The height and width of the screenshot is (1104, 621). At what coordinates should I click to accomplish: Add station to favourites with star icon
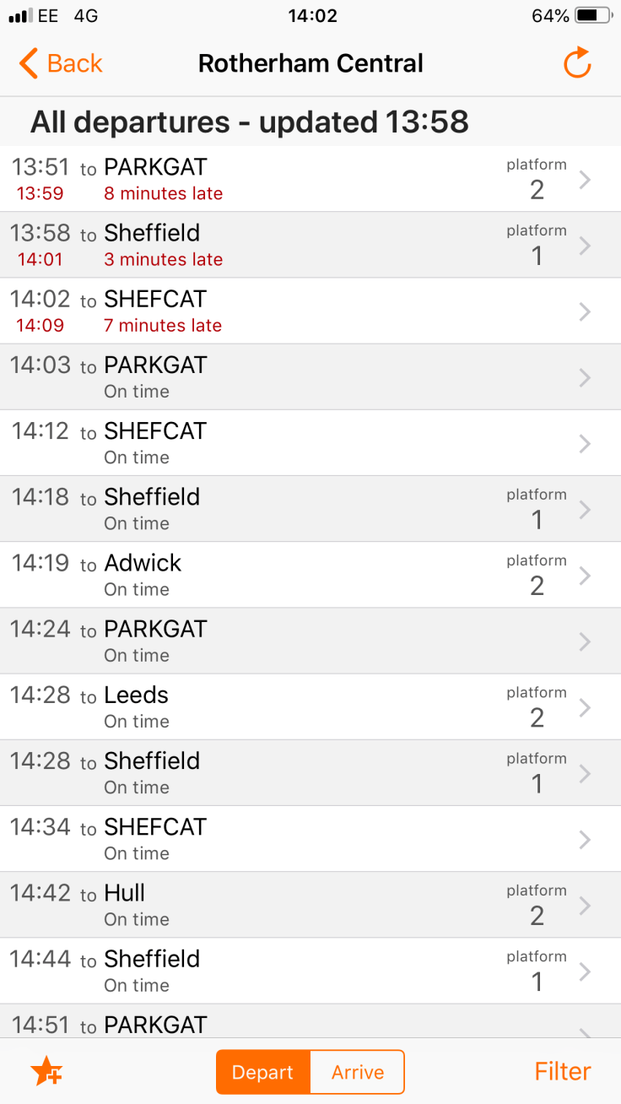(46, 1072)
